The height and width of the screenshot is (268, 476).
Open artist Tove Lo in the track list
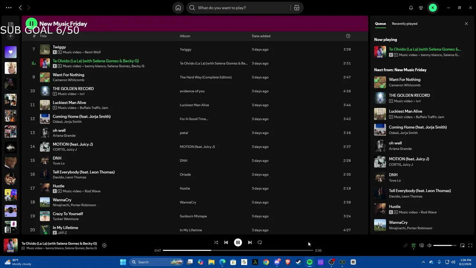59,163
